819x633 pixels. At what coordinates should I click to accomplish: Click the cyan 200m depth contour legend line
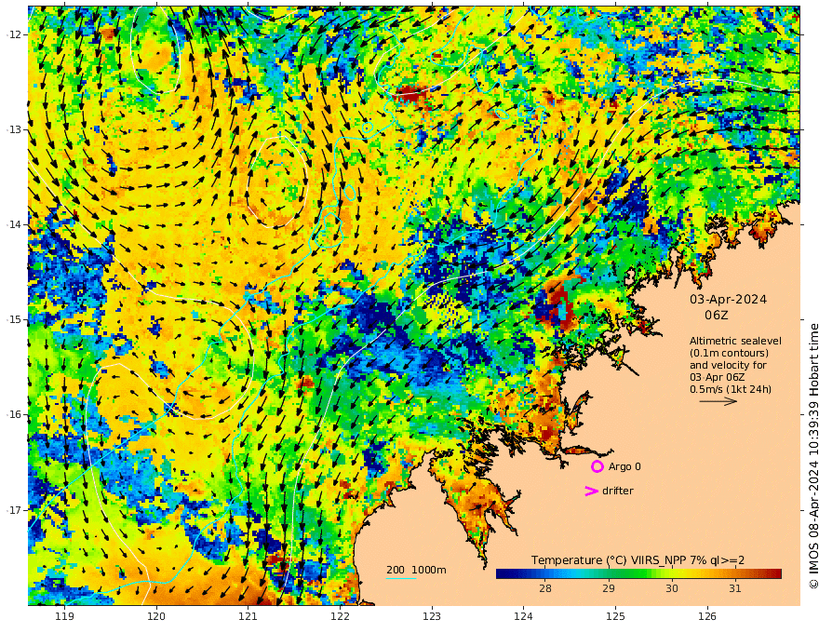click(401, 578)
